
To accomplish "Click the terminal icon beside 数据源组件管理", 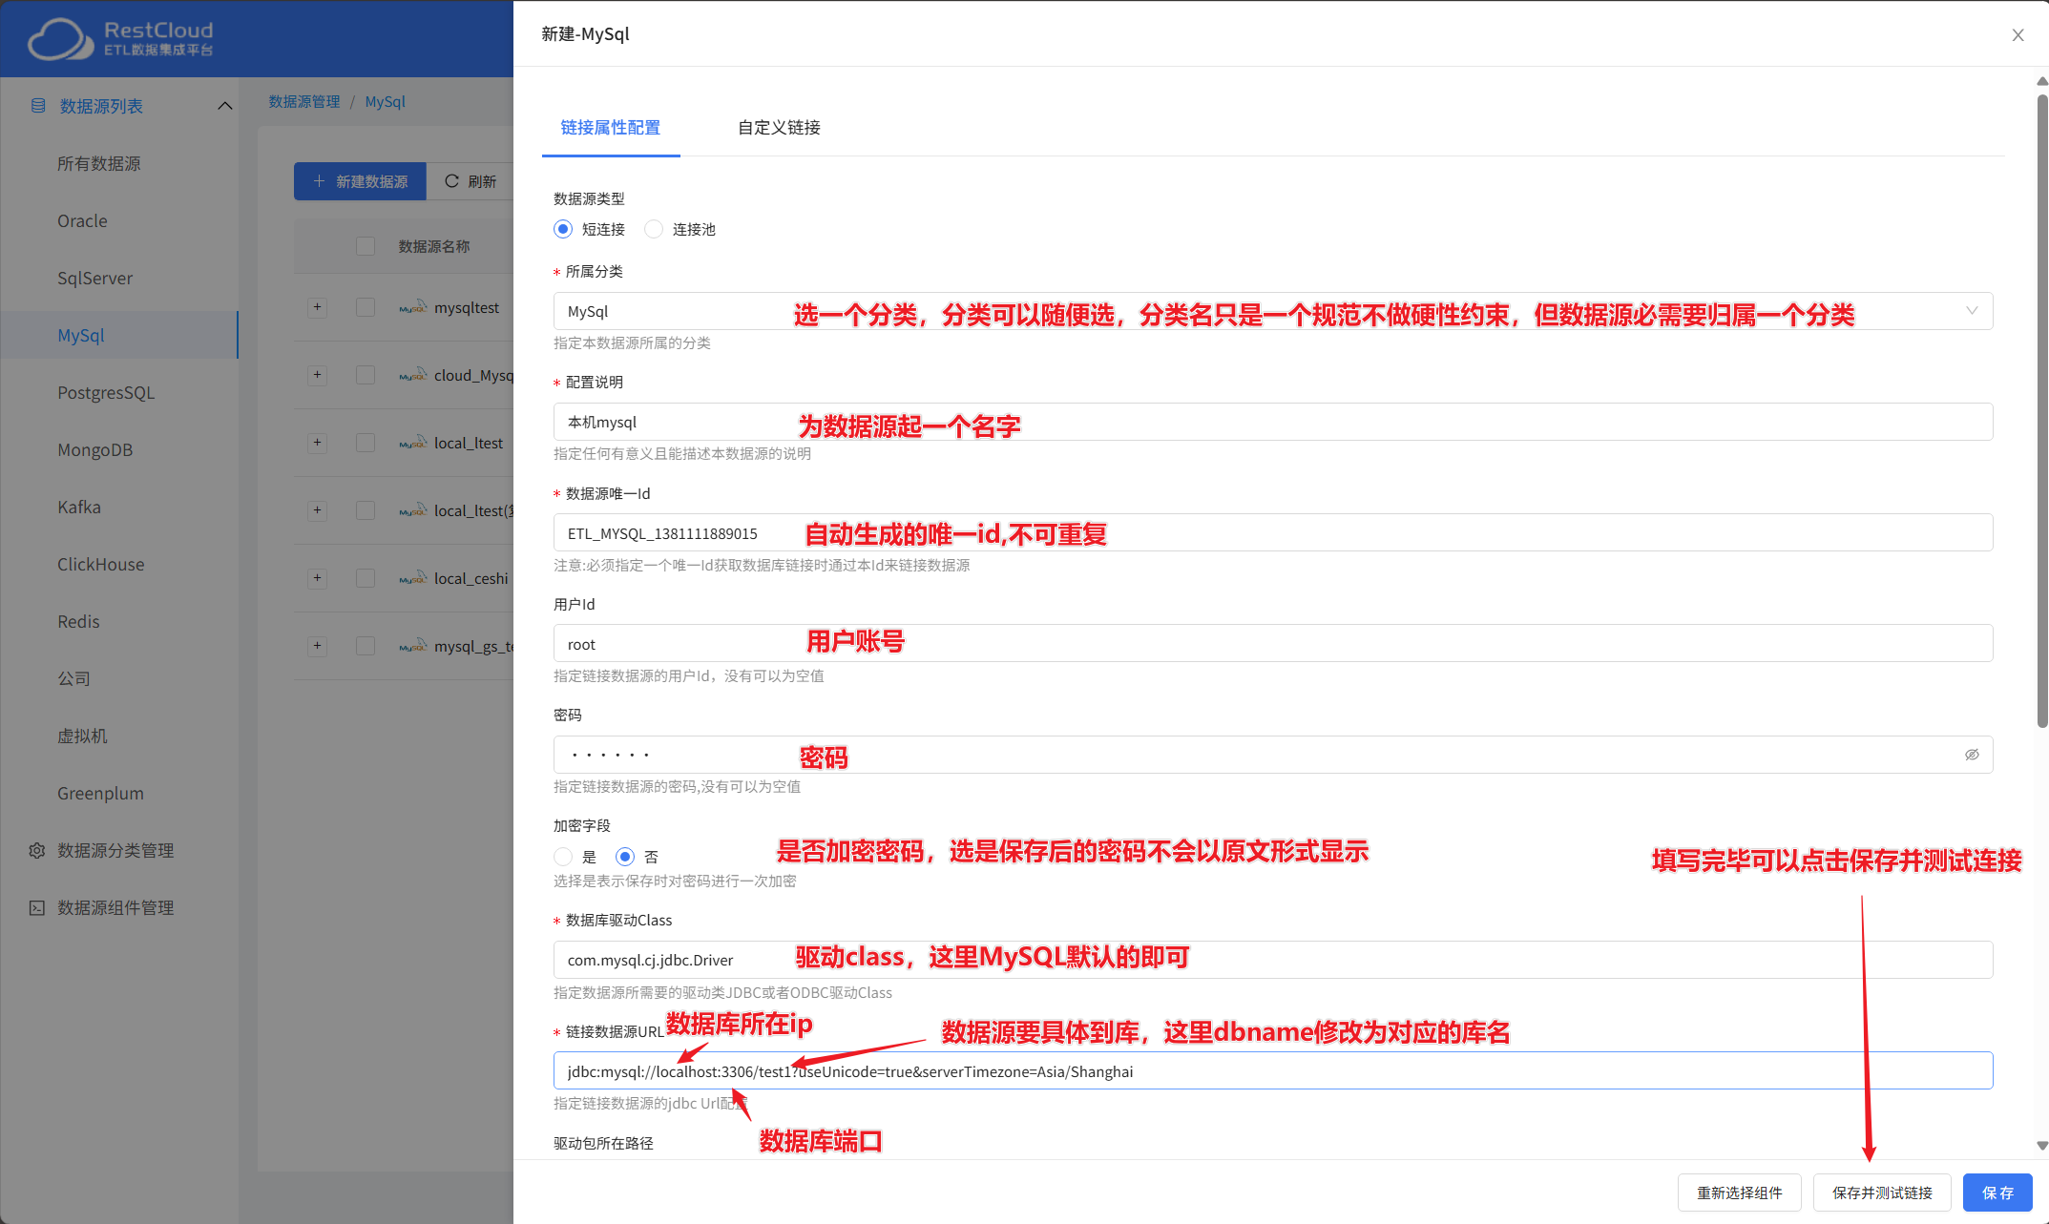I will (37, 907).
